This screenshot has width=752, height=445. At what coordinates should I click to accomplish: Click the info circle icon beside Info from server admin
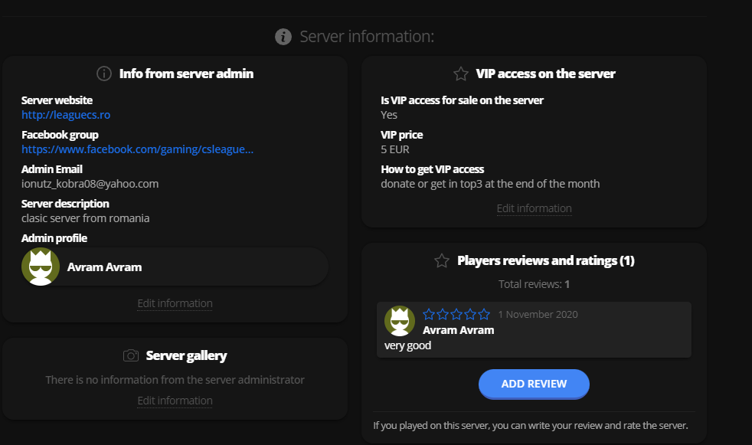[104, 74]
